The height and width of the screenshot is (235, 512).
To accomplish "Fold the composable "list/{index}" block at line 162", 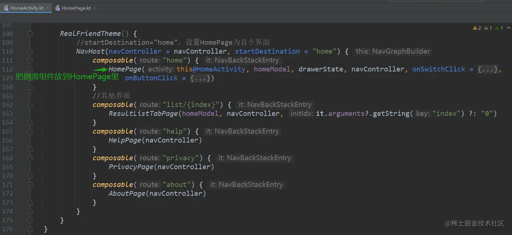I will click(30, 105).
